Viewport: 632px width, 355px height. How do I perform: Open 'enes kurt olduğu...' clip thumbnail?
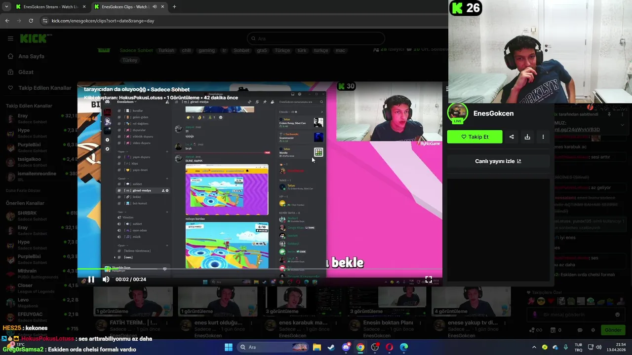217,301
